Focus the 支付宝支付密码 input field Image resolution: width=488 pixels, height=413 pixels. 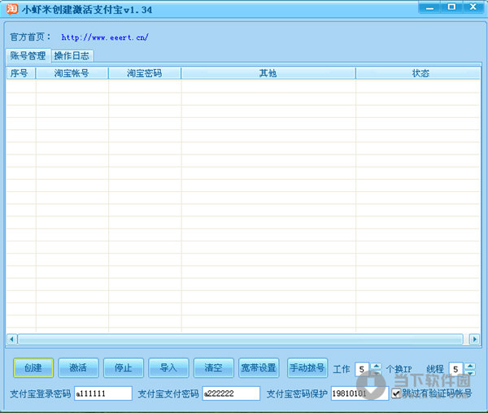click(231, 393)
